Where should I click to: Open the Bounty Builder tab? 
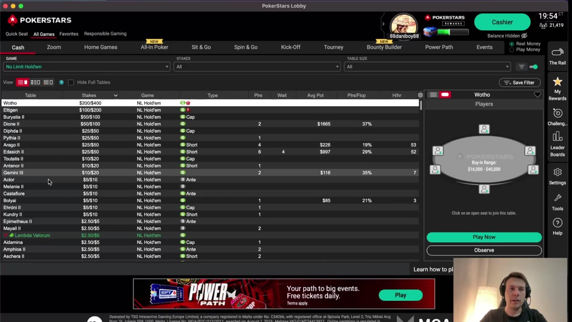tap(384, 47)
